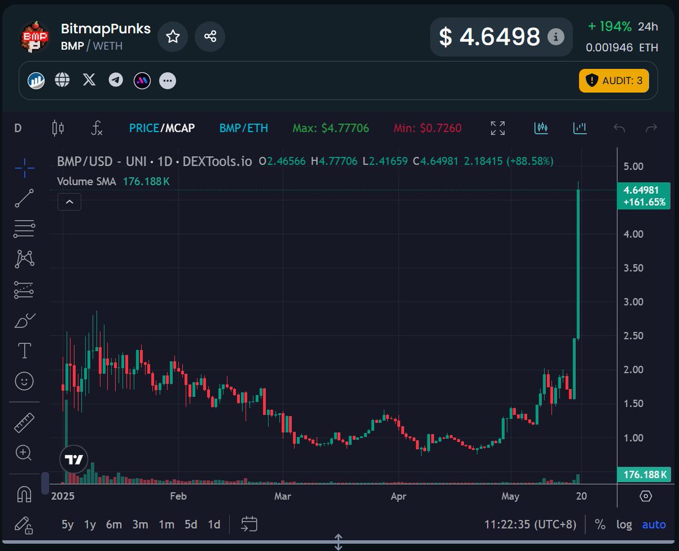Toggle auto scale mode
Viewport: 679px width, 551px height.
(x=654, y=524)
